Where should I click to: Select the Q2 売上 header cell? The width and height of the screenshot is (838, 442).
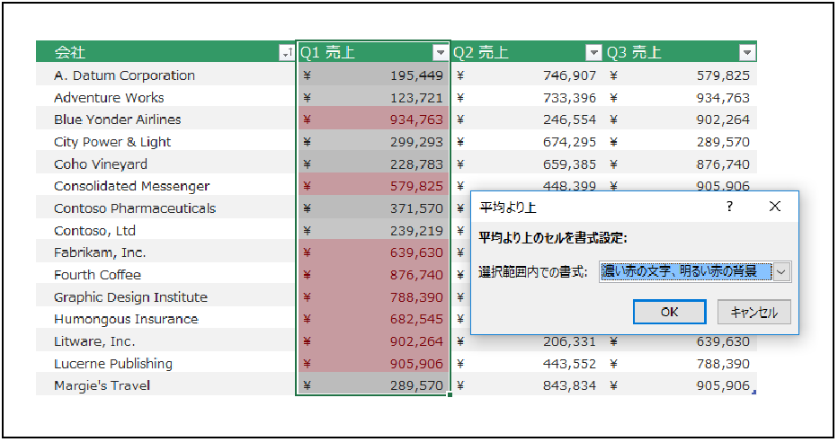(x=526, y=52)
